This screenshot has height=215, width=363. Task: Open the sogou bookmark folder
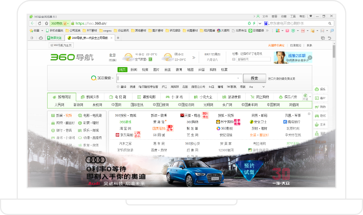105,30
